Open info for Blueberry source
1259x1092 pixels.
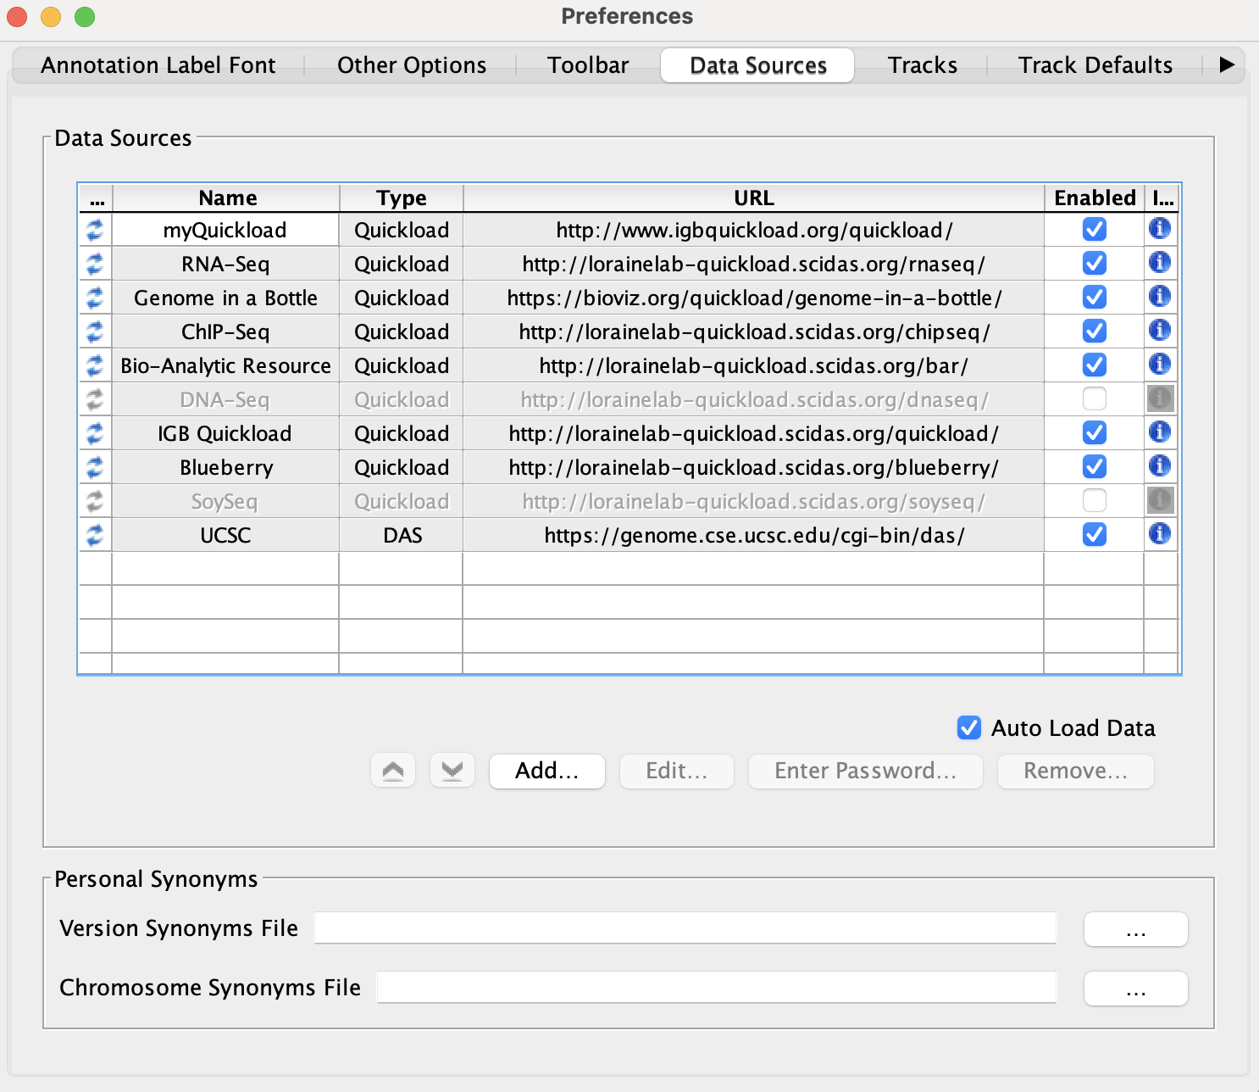(1160, 466)
